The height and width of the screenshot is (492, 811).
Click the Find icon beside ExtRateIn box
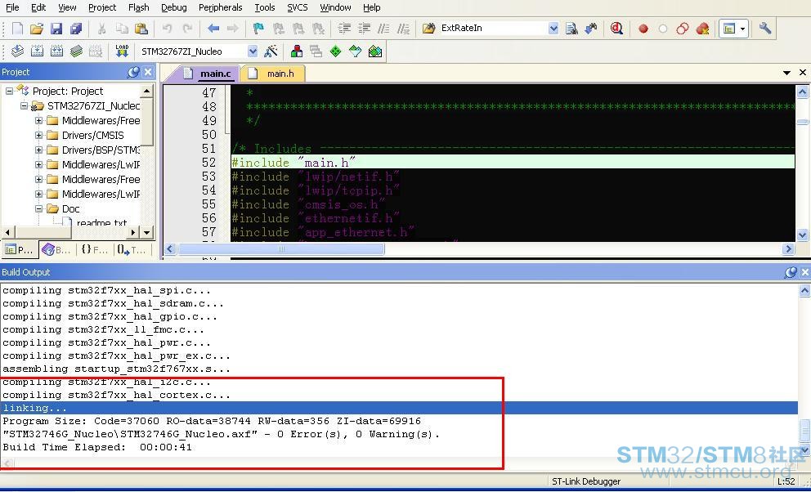[571, 29]
